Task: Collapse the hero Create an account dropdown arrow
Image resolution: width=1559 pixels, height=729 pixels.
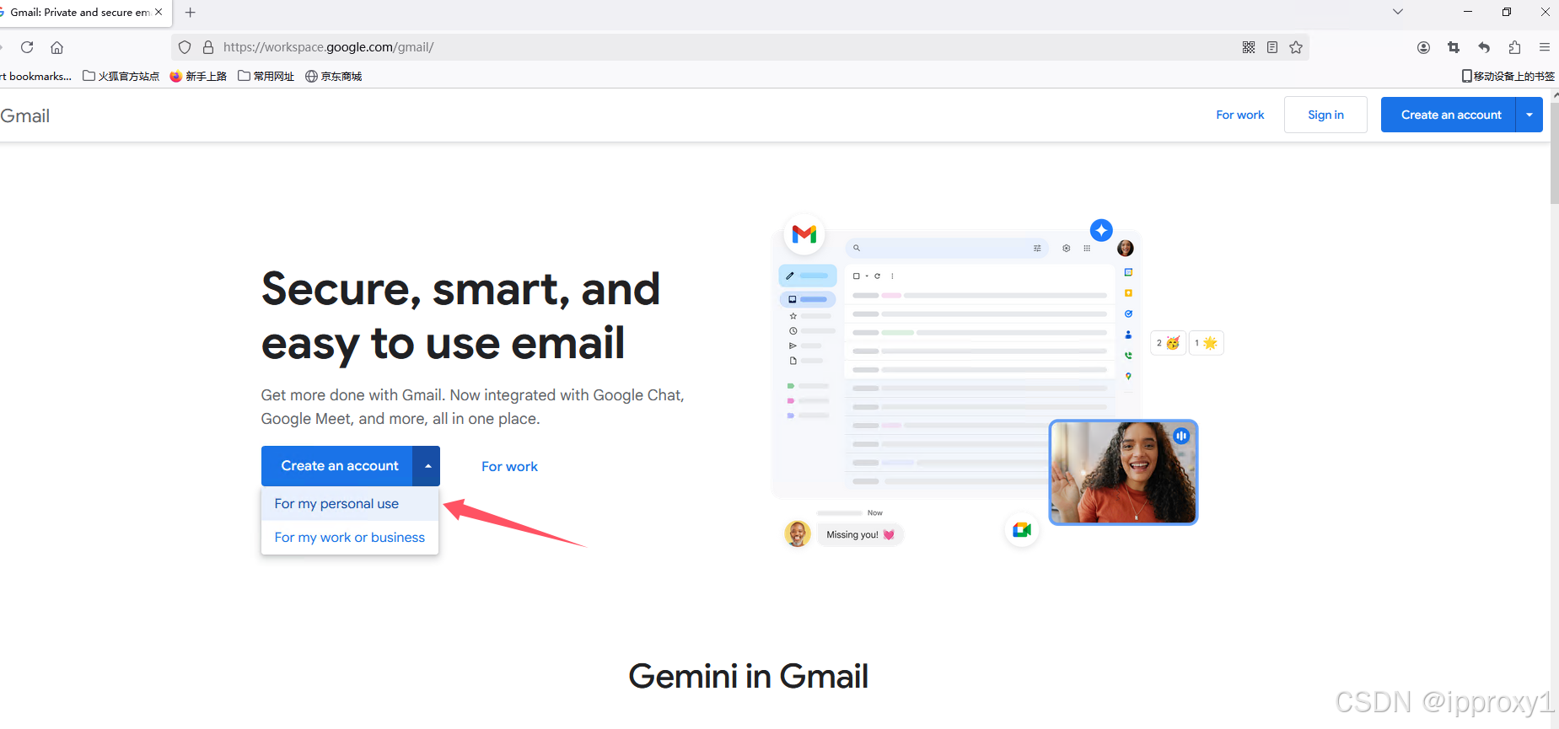Action: pos(427,466)
